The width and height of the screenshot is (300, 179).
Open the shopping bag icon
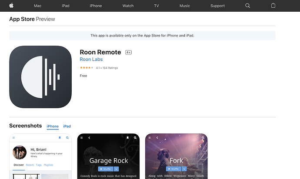[x=273, y=6]
